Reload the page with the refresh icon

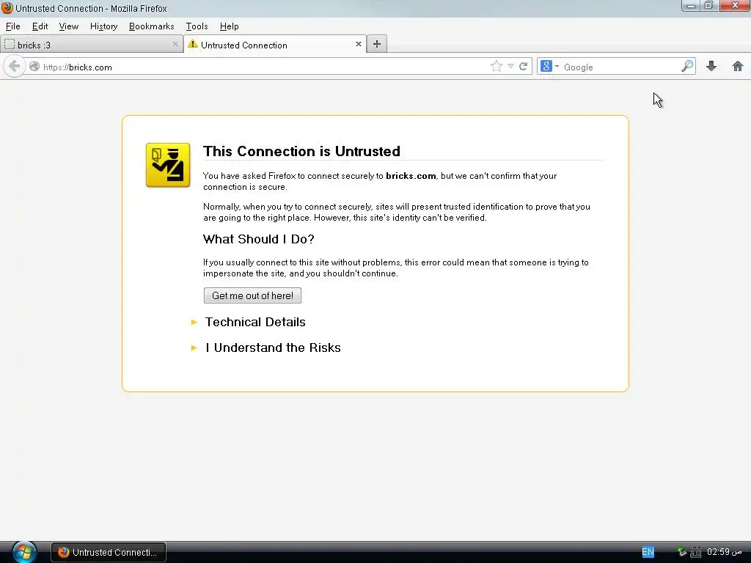(x=523, y=66)
